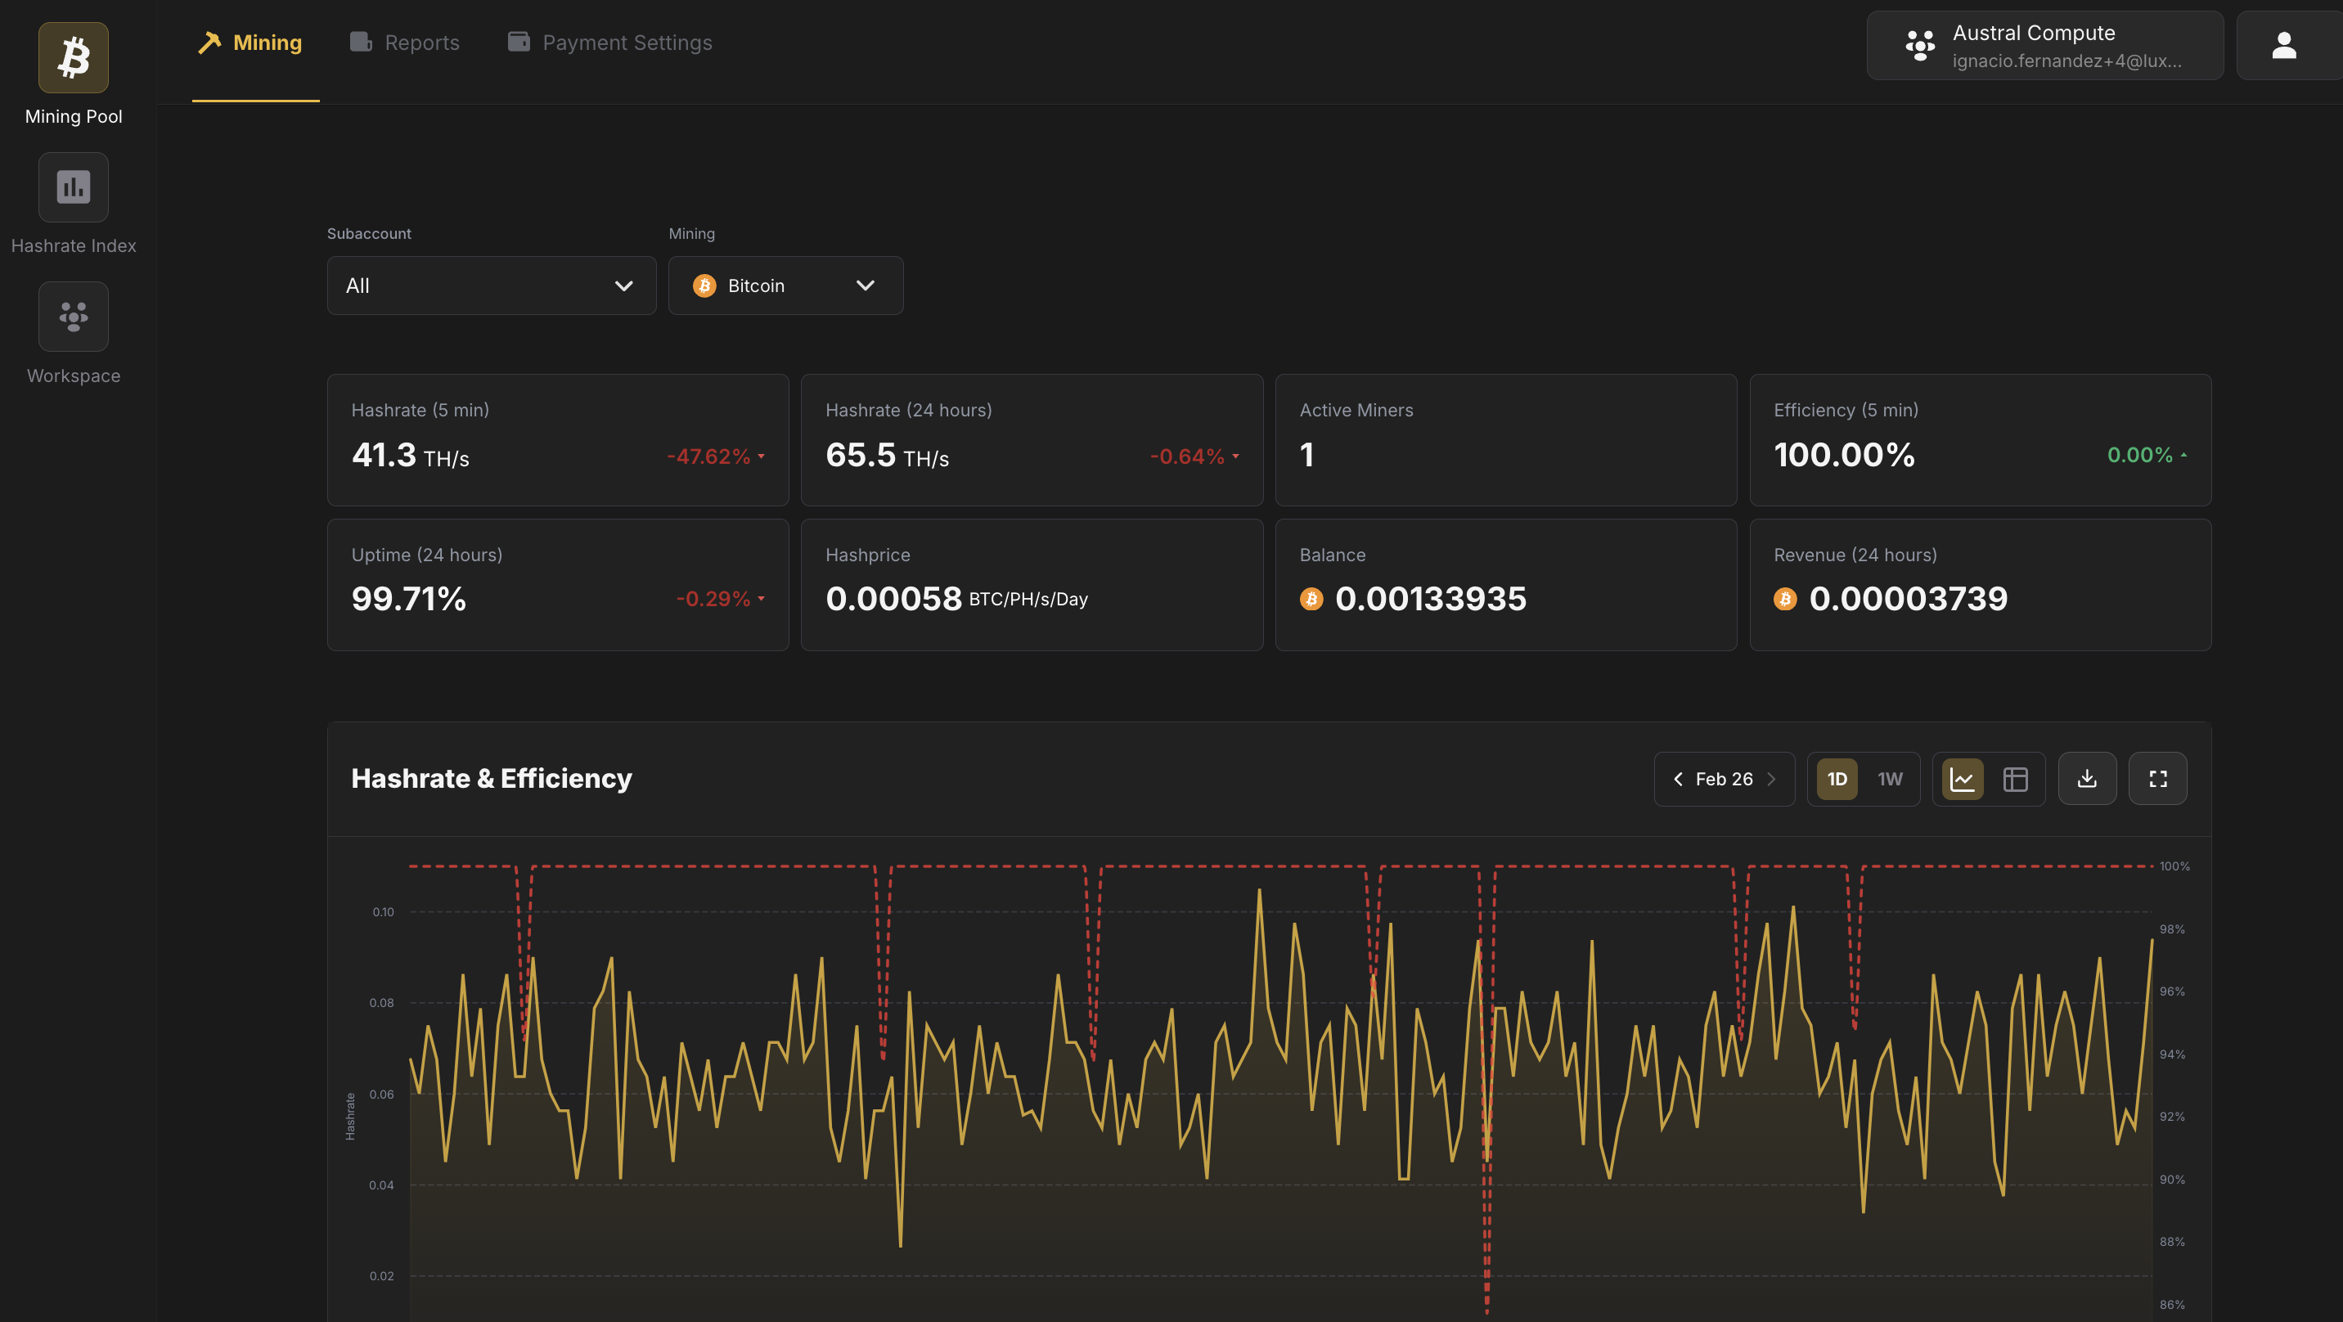Click the Active Miners count

(1307, 455)
